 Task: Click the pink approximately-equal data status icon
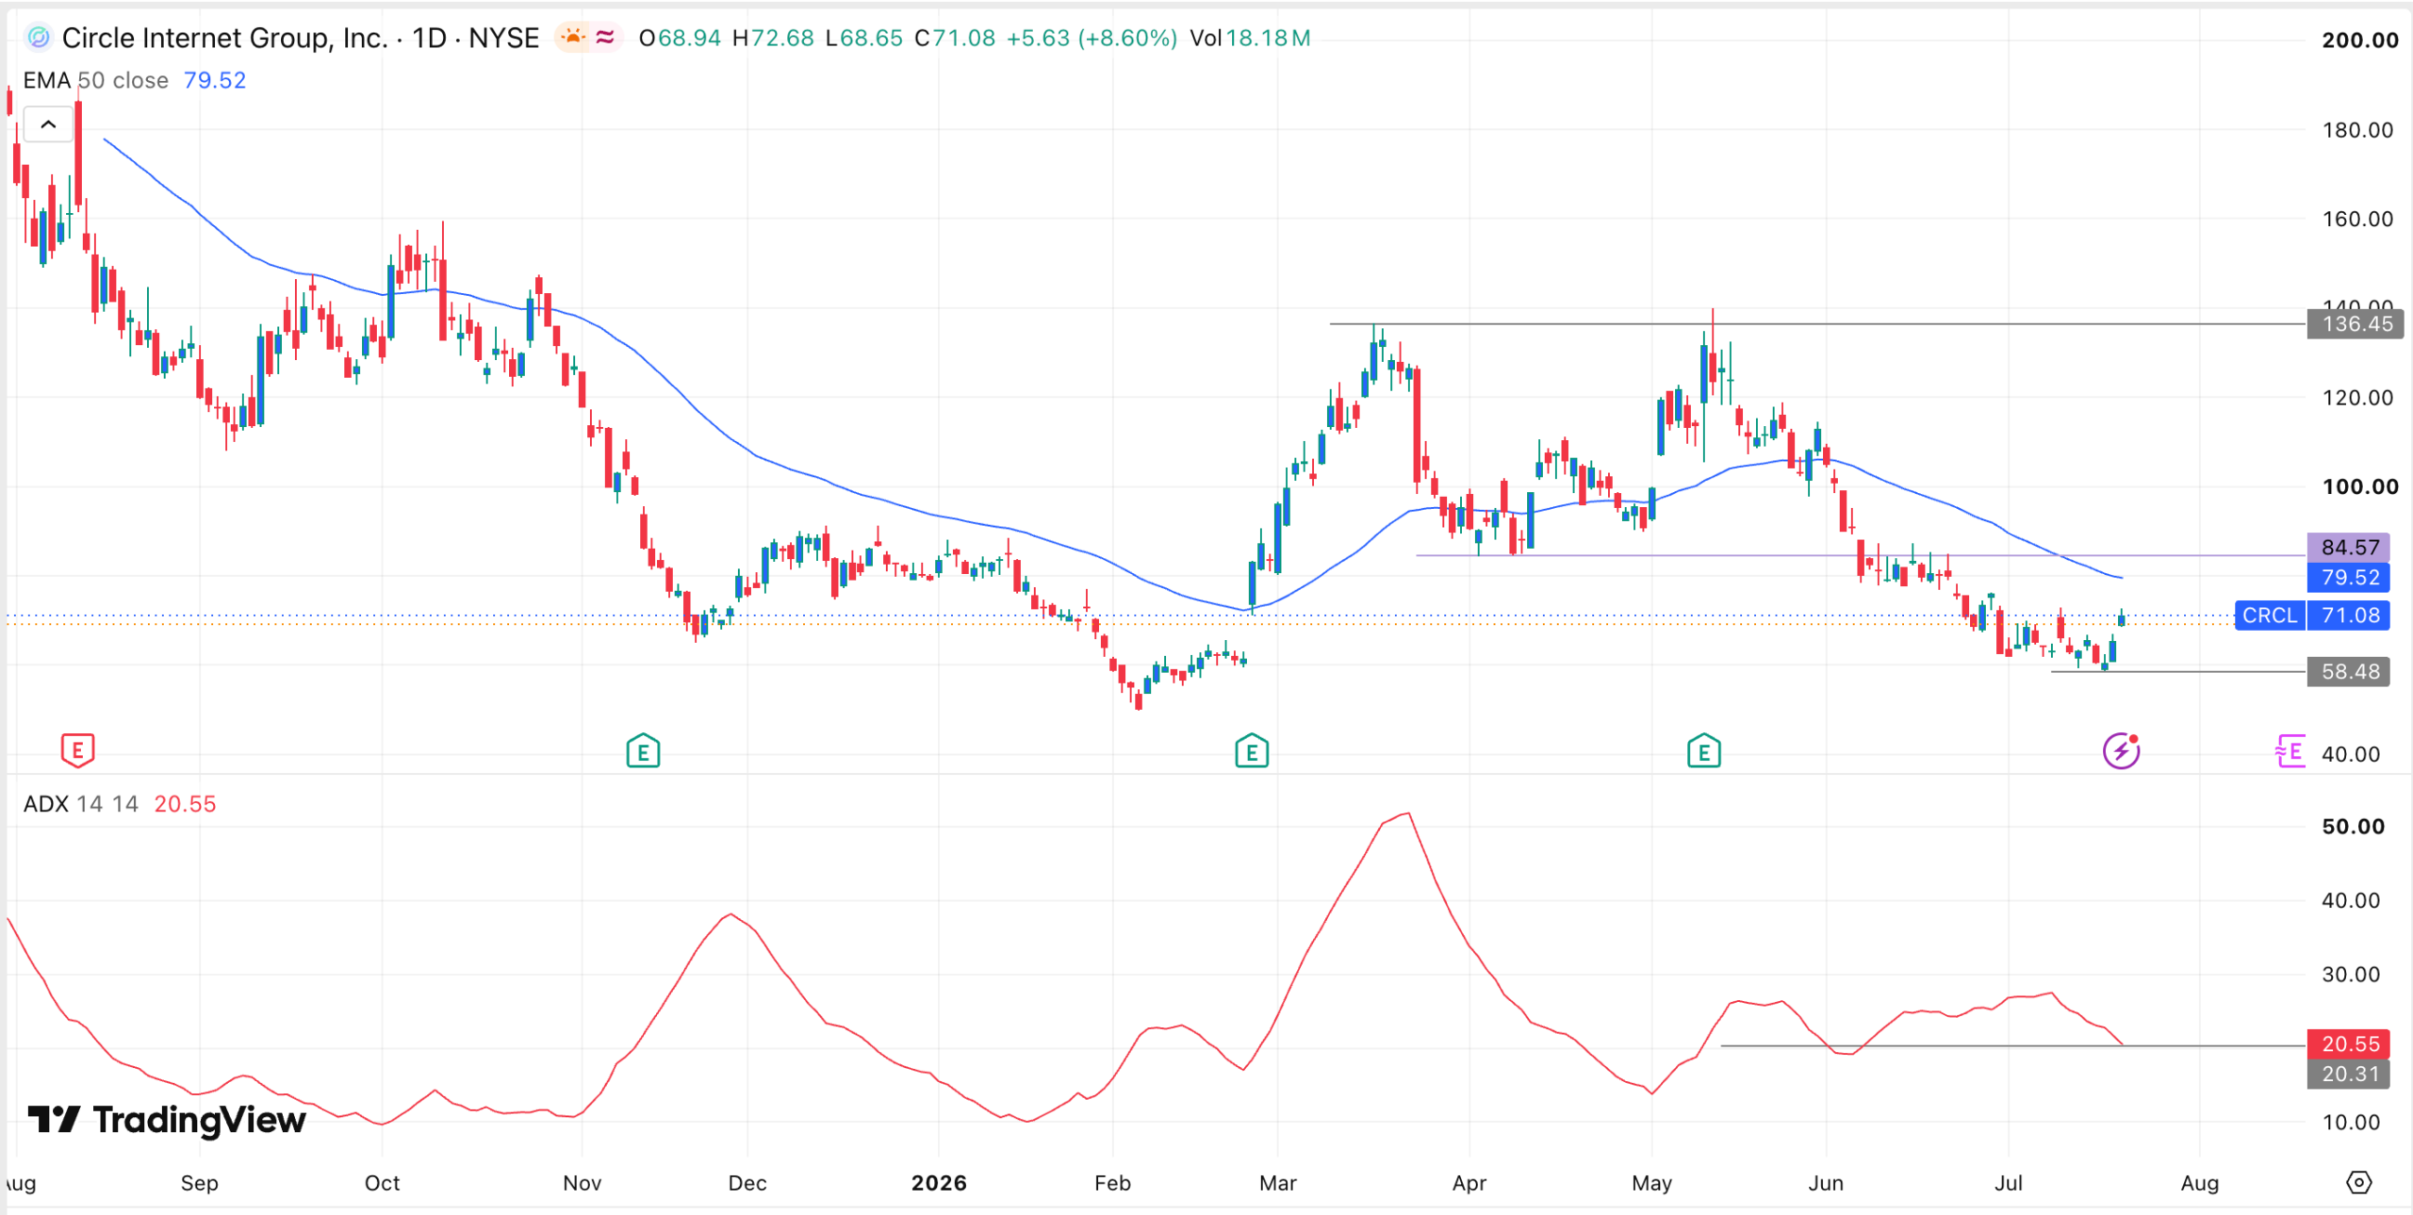coord(605,38)
